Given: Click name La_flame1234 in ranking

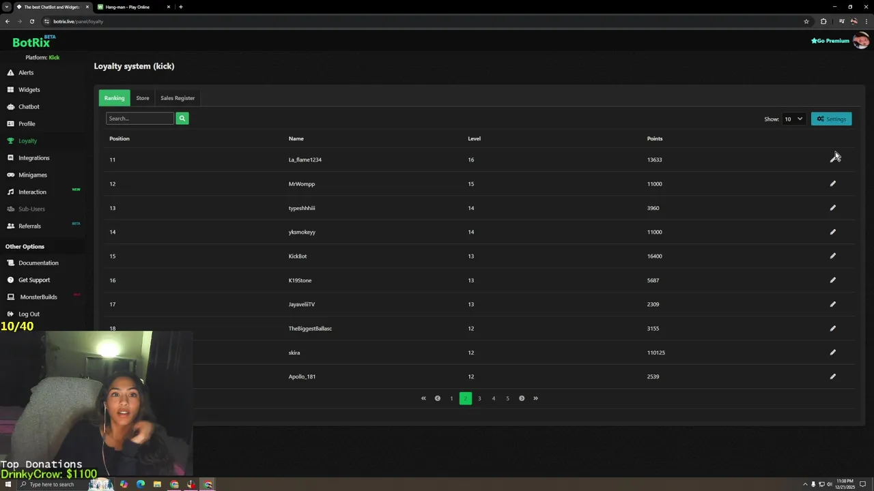Looking at the screenshot, I should [x=305, y=160].
